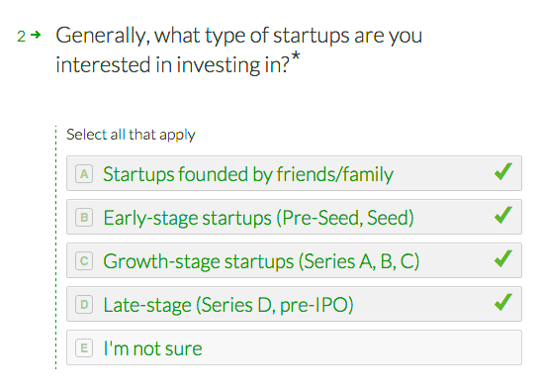Deselect Startups founded by friends/family
Screen dimensions: 542x392
[294, 173]
